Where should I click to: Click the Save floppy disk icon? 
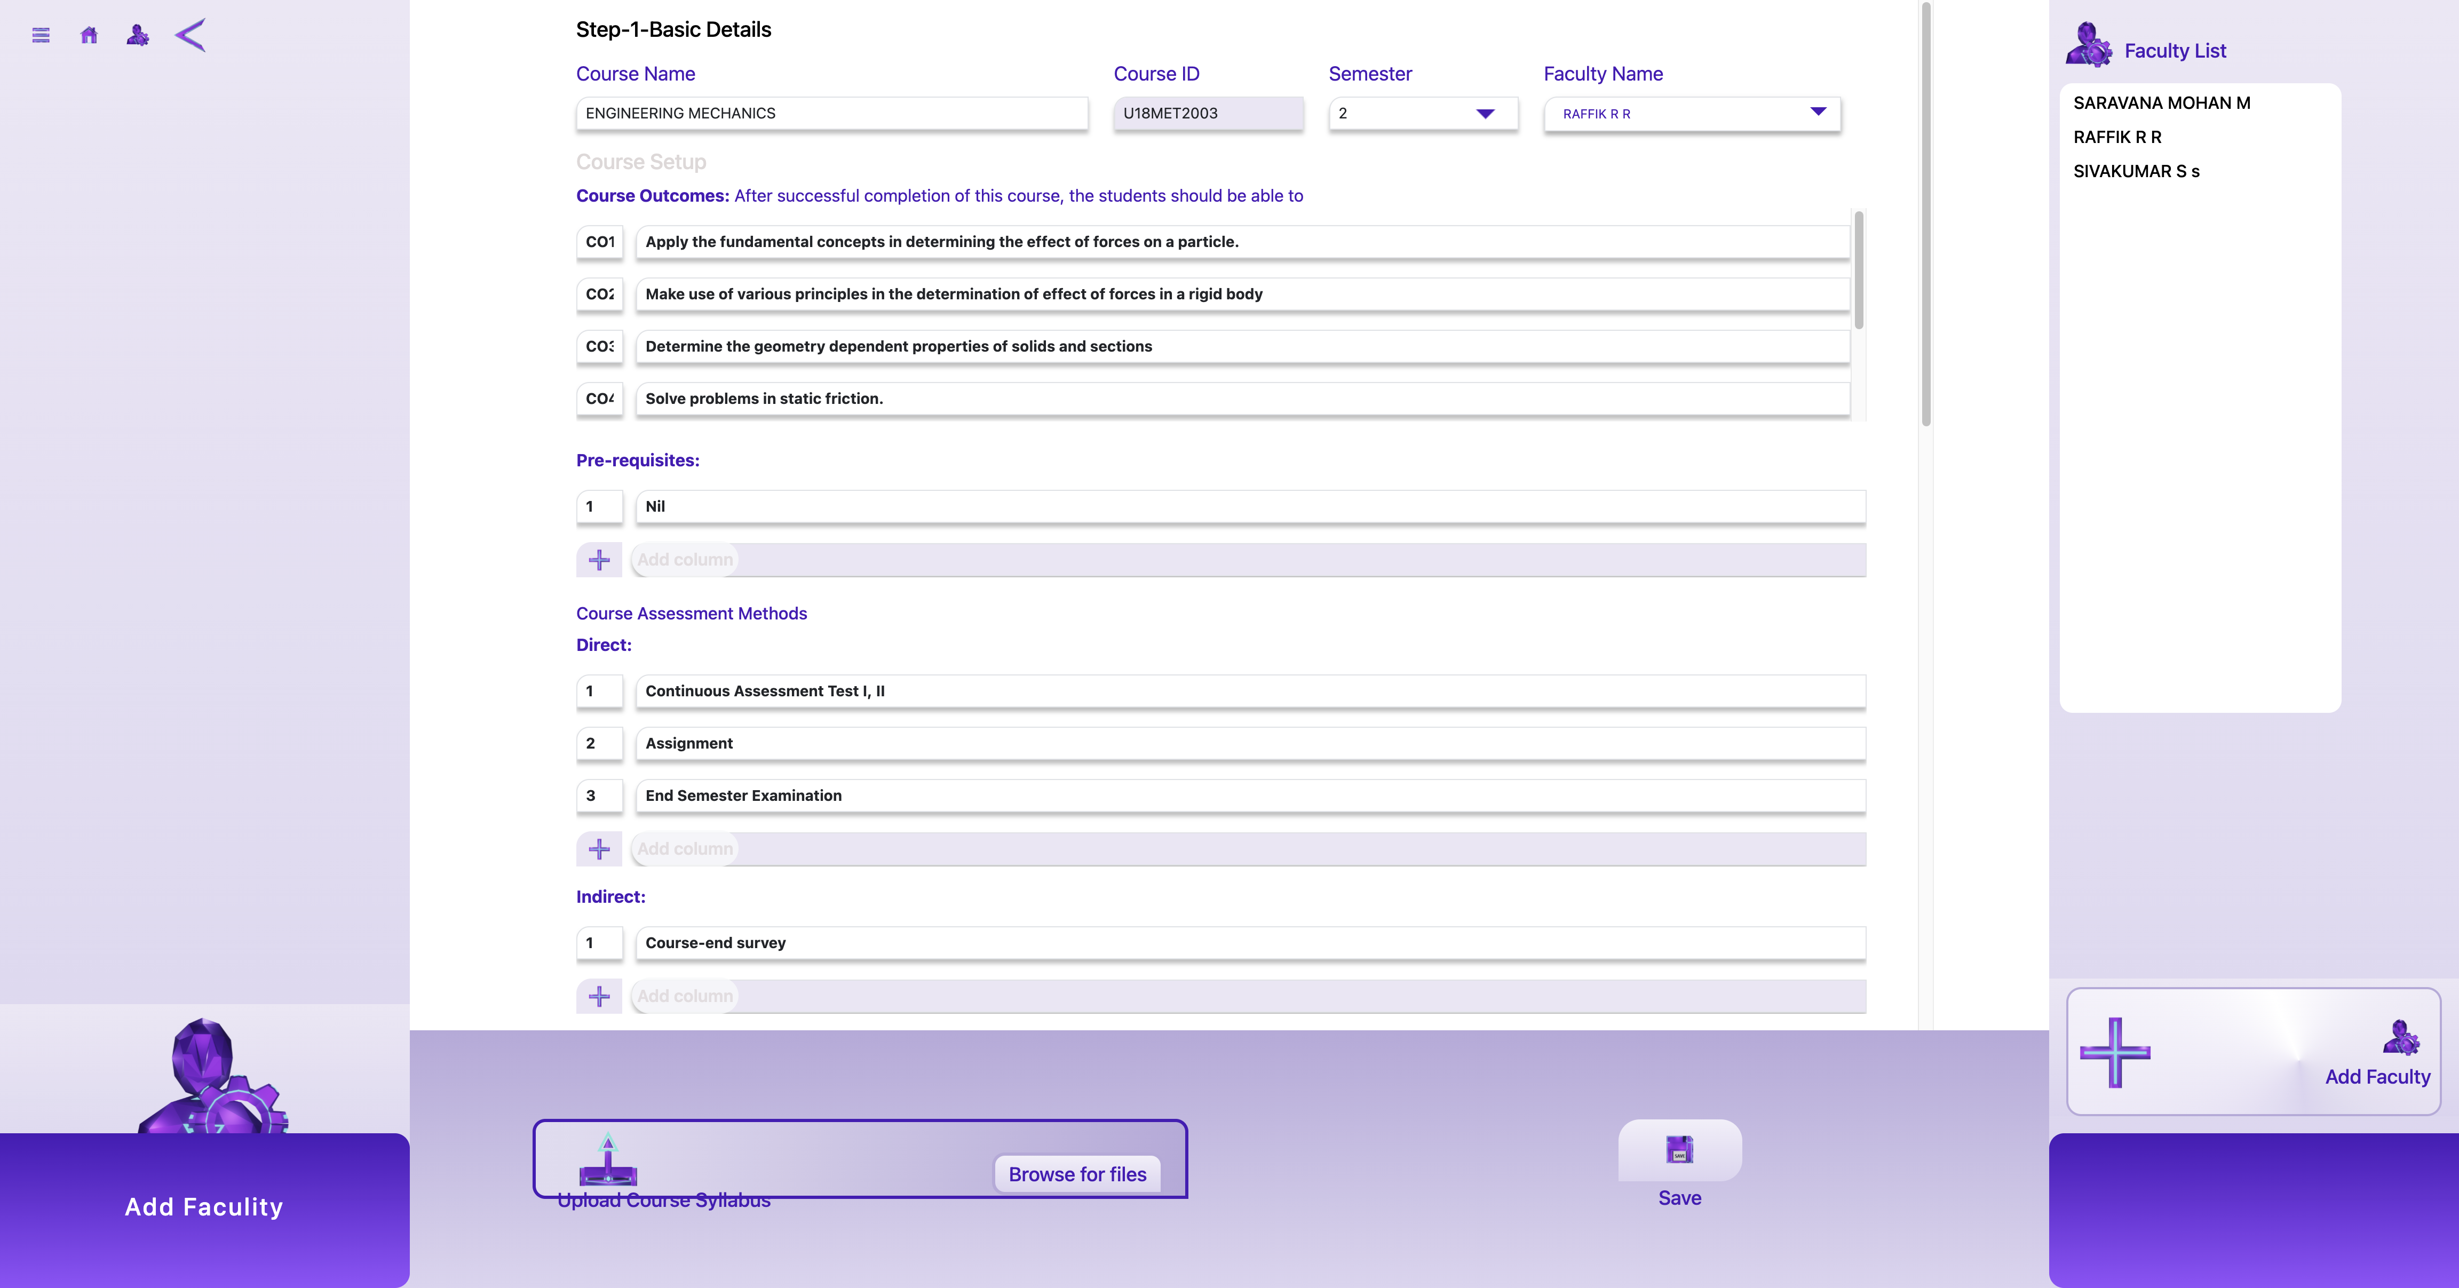coord(1679,1150)
